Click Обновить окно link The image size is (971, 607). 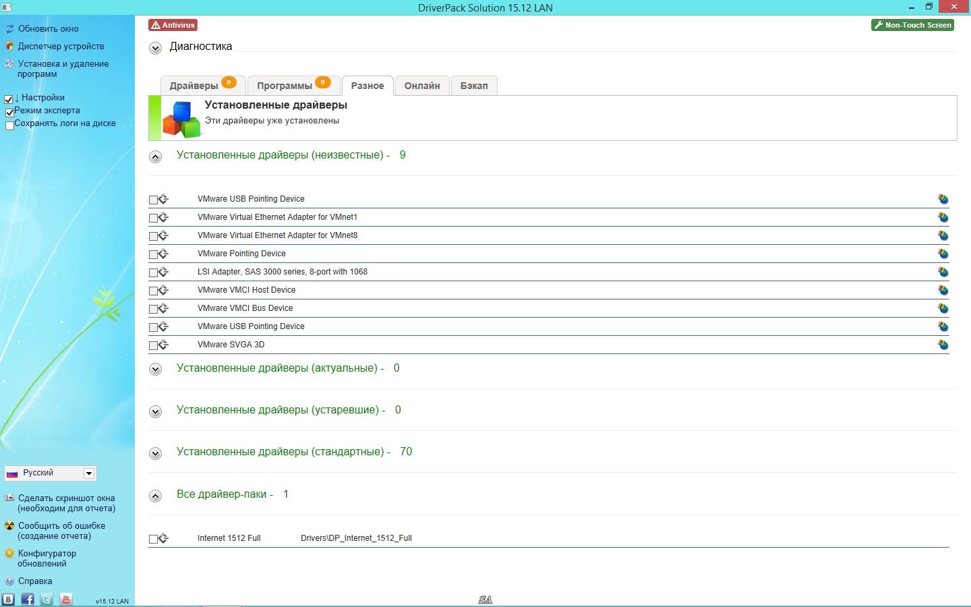point(48,29)
